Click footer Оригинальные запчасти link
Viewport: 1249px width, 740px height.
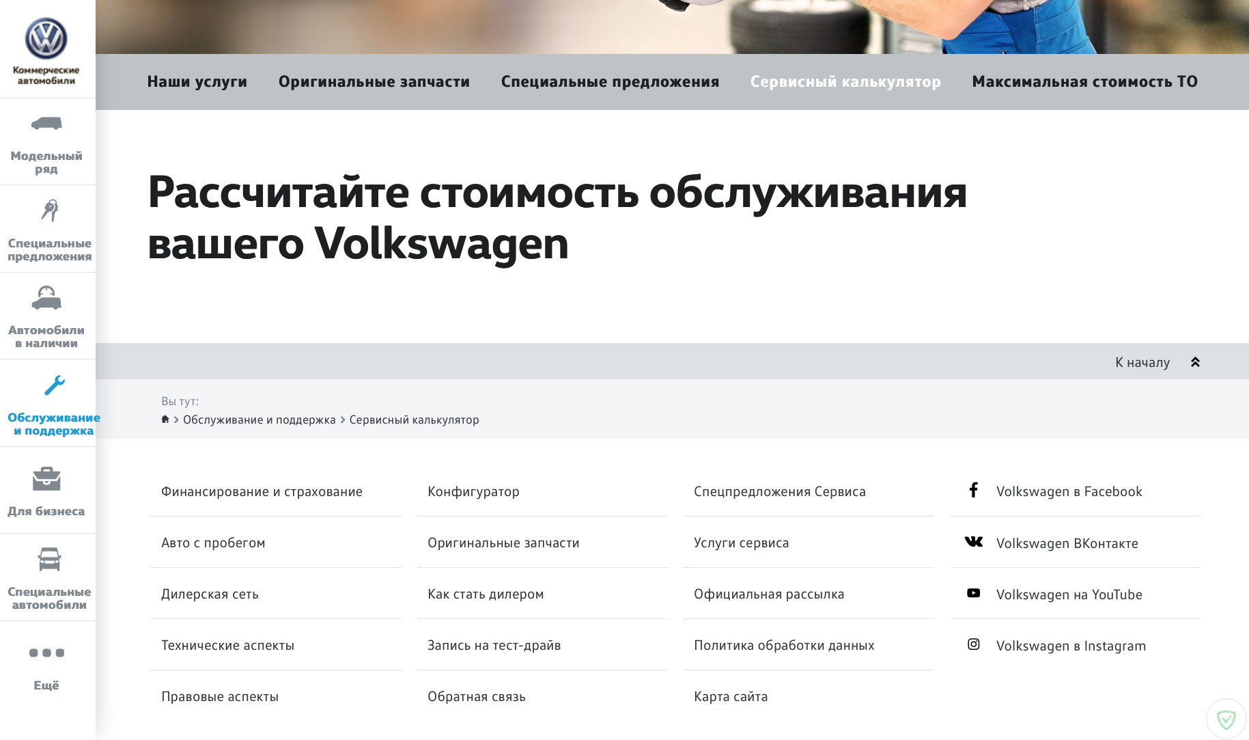[x=503, y=543]
